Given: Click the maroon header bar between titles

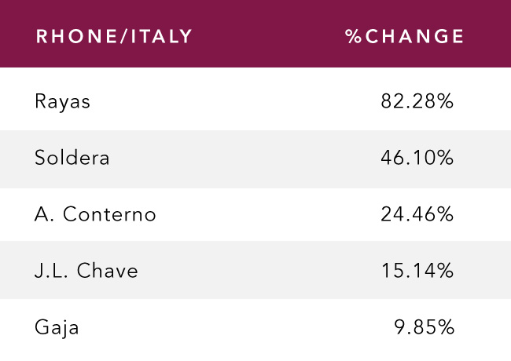Looking at the screenshot, I should pos(267,36).
